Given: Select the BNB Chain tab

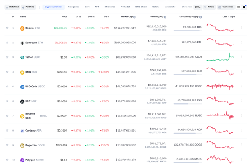Looking at the screenshot, I should pyautogui.click(x=141, y=7).
